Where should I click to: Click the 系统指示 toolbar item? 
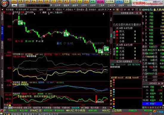coord(92,10)
